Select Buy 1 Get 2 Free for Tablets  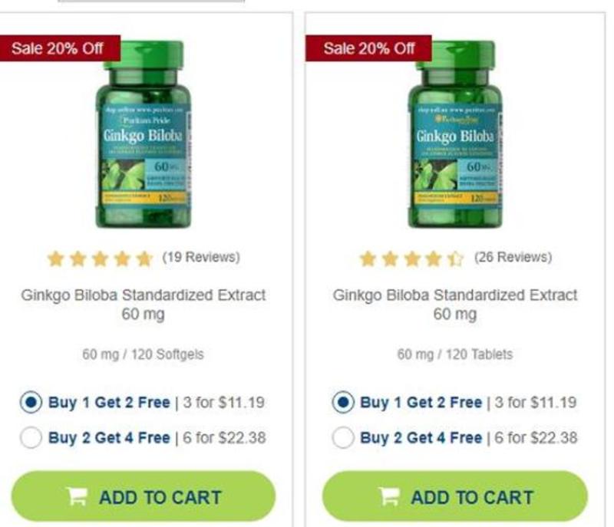pyautogui.click(x=343, y=402)
